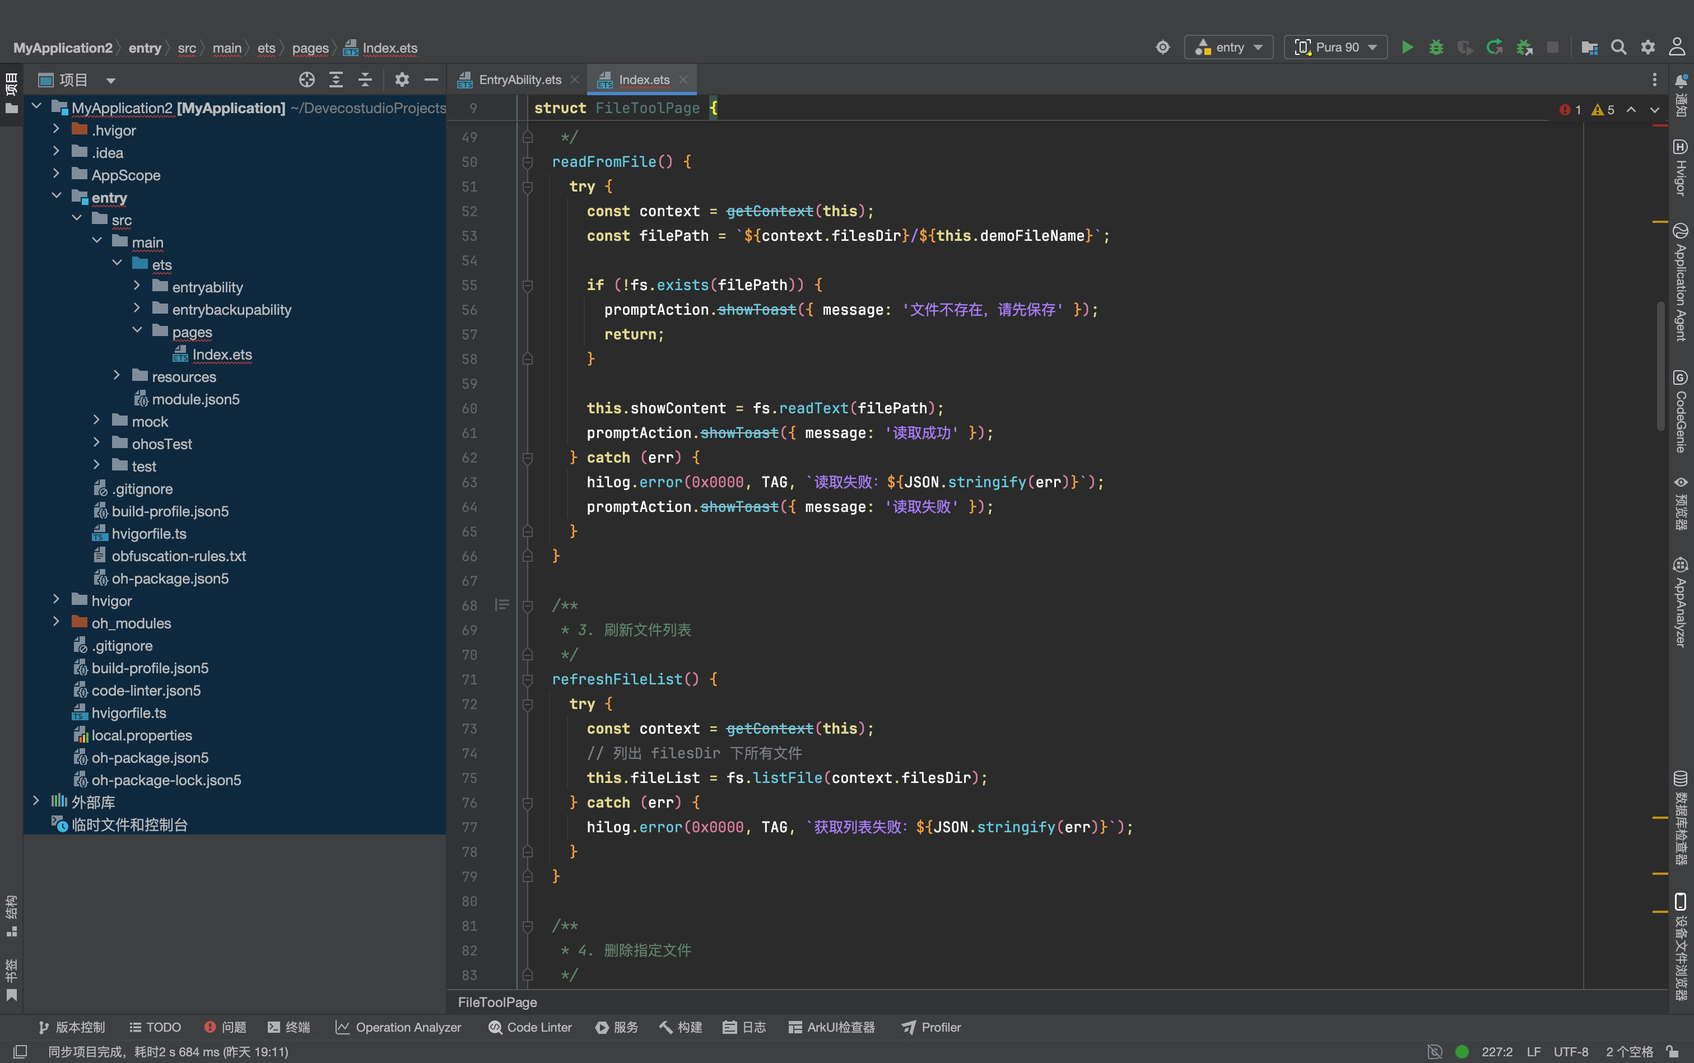Click the stop button in the run toolbar
This screenshot has height=1063, width=1694.
[x=1553, y=47]
